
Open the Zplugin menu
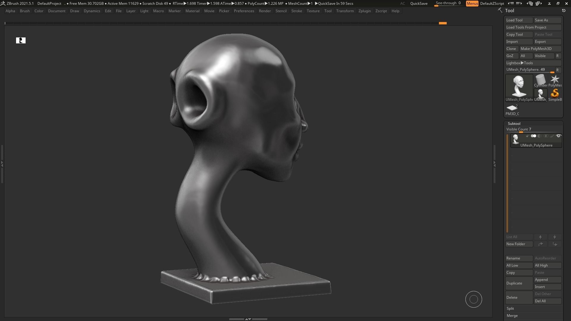pyautogui.click(x=365, y=11)
